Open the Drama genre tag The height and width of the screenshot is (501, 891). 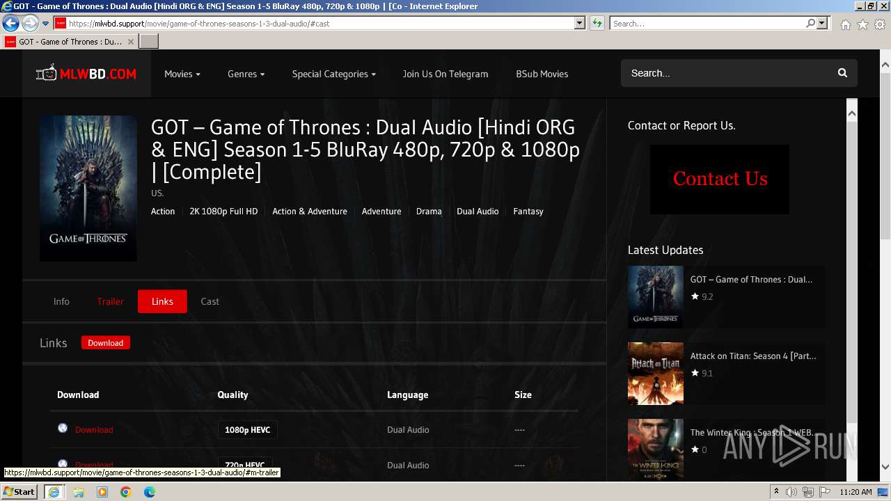coord(429,212)
